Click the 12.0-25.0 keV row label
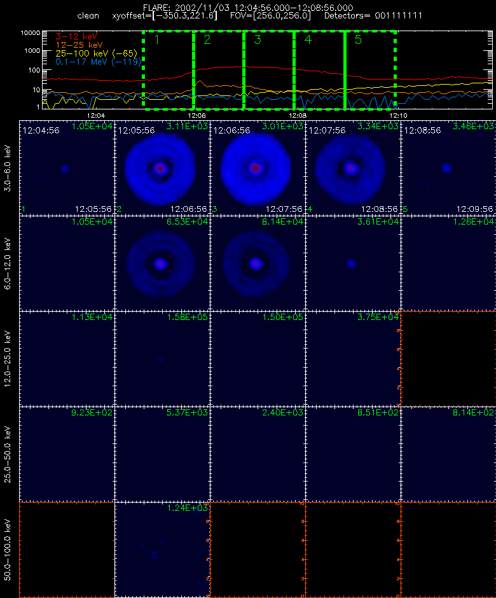This screenshot has height=598, width=496. coord(8,359)
